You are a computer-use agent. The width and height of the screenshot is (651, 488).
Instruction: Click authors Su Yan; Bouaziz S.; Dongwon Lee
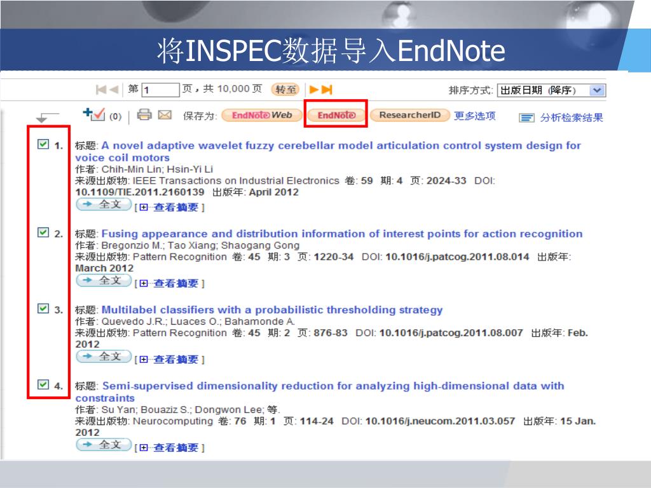click(x=182, y=410)
